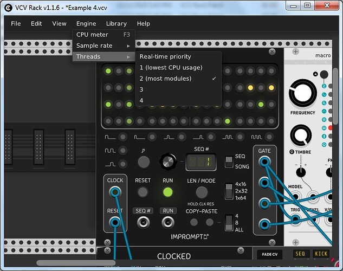Choose 3 threads
This screenshot has width=343, height=271.
point(178,89)
